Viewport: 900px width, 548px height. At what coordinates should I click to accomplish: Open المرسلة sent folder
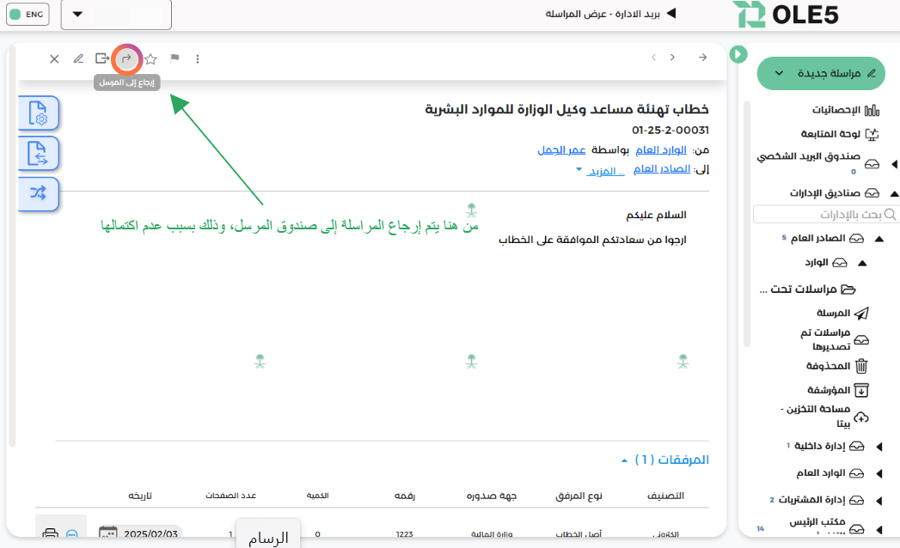coord(842,314)
